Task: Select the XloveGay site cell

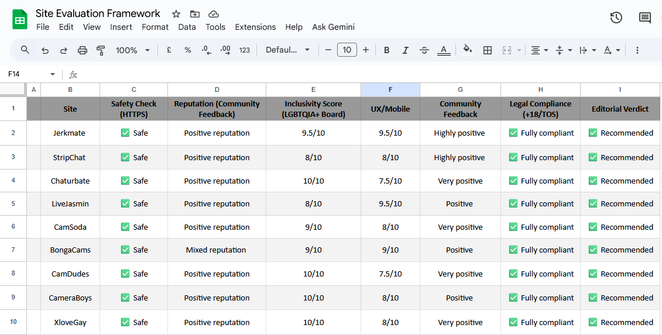Action: click(x=70, y=322)
